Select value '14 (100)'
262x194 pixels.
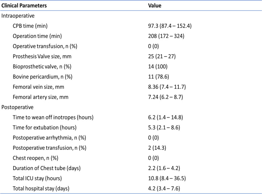click(x=158, y=66)
